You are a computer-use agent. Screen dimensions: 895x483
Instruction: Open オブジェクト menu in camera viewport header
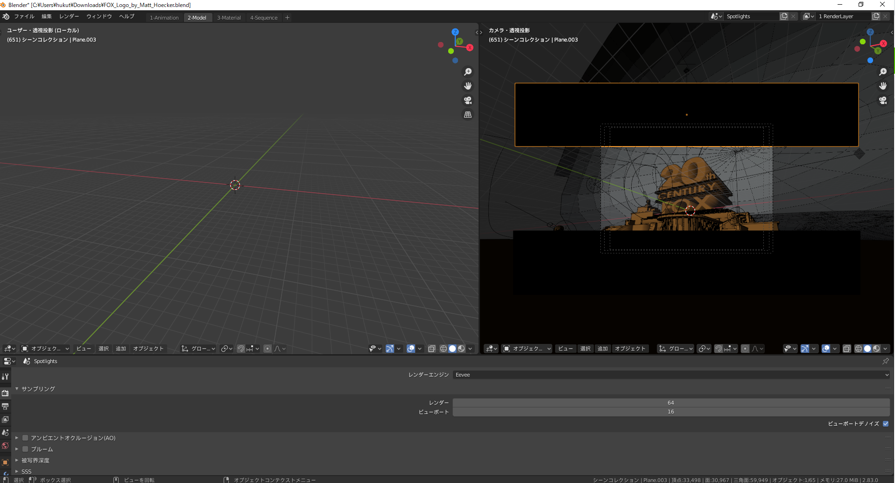coord(630,349)
